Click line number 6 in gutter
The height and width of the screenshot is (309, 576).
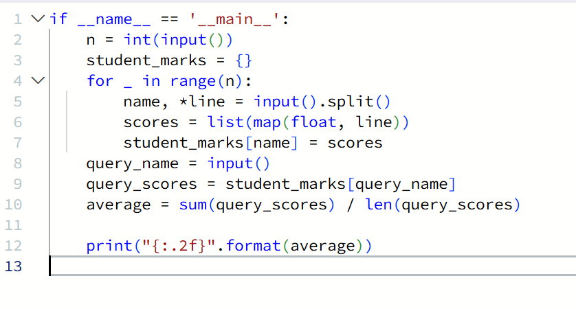point(18,122)
